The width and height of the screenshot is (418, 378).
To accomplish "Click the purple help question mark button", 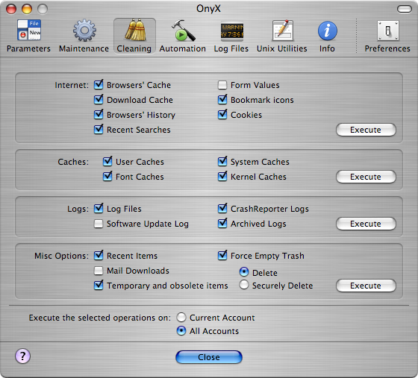I will coord(22,356).
